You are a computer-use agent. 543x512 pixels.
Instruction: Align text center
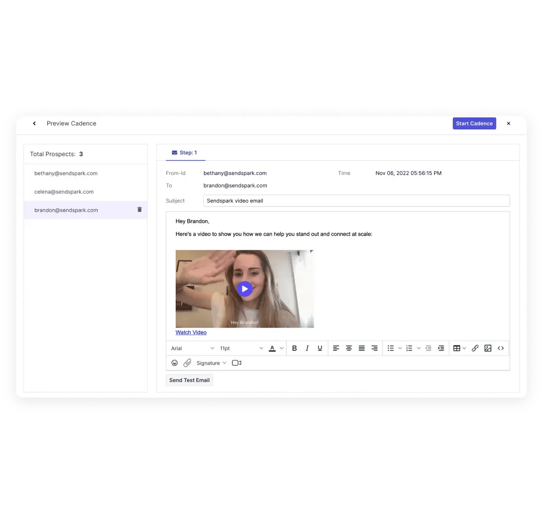point(349,348)
